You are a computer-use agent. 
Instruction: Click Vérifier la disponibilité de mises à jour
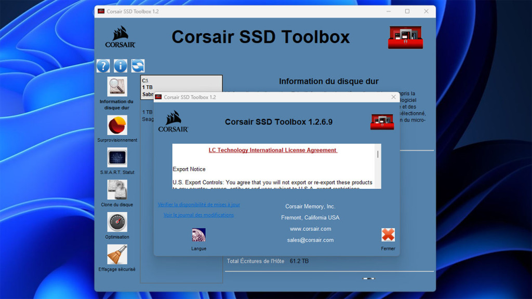pyautogui.click(x=199, y=205)
